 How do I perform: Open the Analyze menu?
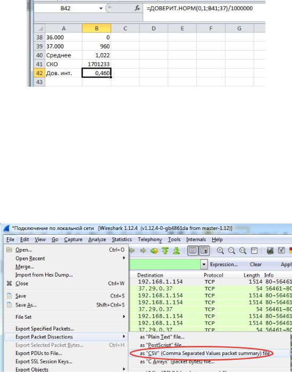(97, 239)
